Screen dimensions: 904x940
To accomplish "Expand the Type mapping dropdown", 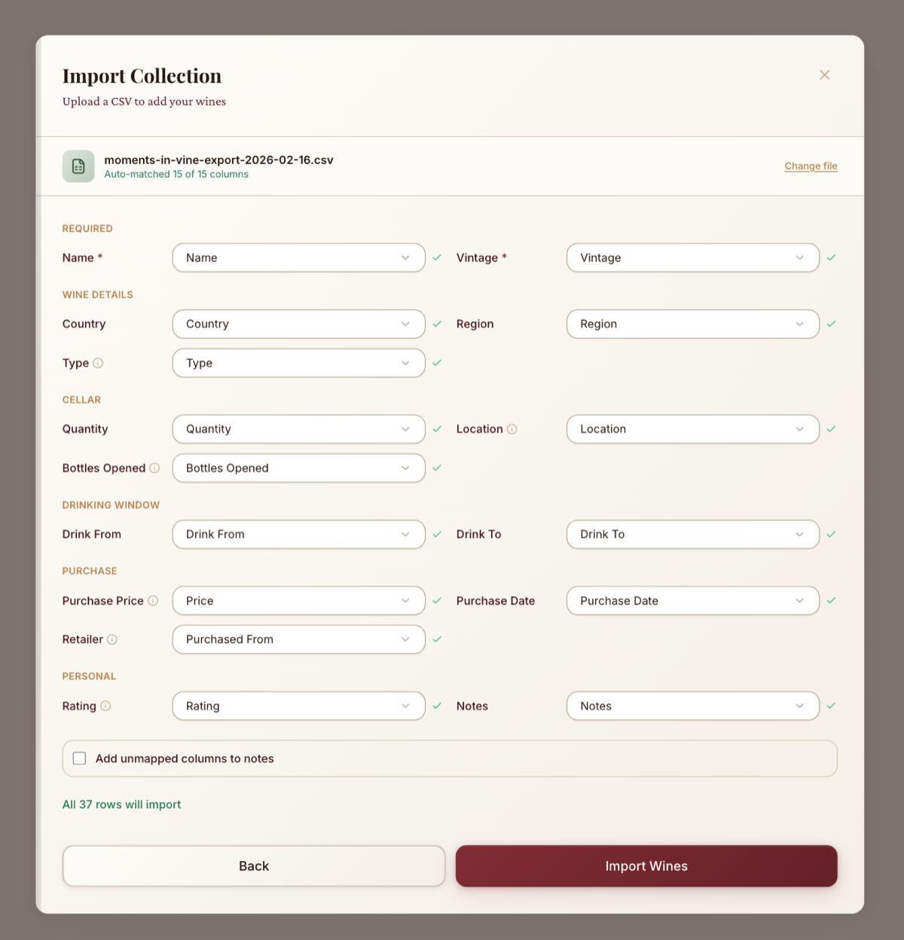I will click(x=298, y=362).
